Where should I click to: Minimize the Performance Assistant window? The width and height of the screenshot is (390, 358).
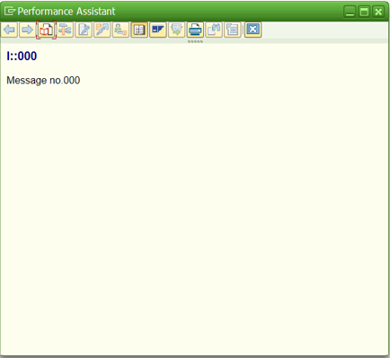click(350, 12)
